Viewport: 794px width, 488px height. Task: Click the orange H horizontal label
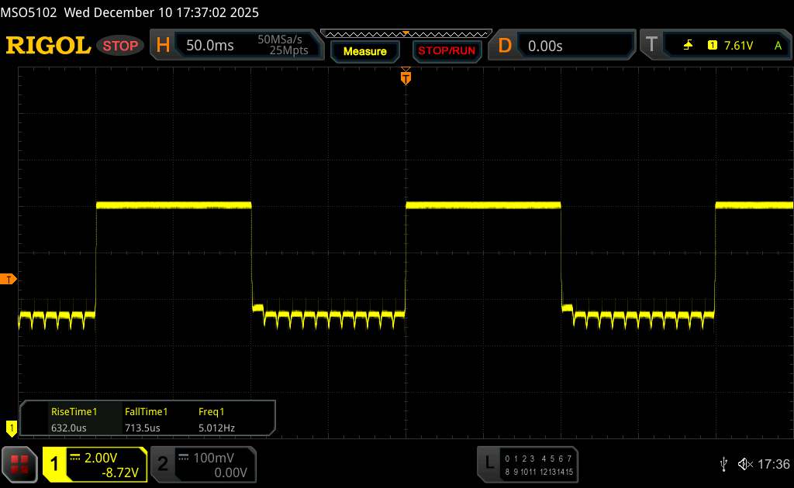click(163, 46)
